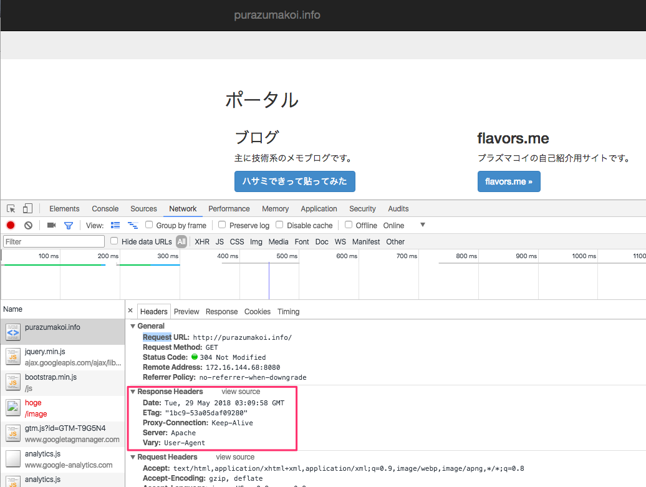Filter requests by All types

point(181,242)
